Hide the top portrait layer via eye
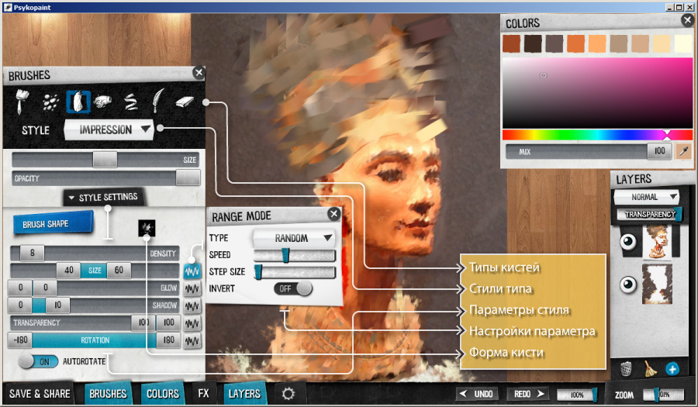 (x=628, y=242)
